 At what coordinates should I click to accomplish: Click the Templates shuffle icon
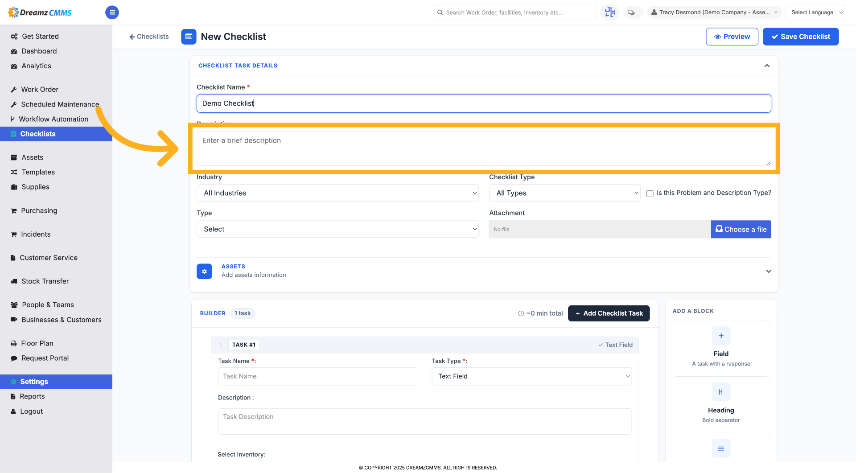14,173
